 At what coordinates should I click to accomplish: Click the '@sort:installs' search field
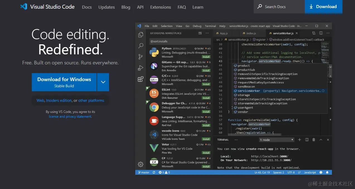pos(180,41)
